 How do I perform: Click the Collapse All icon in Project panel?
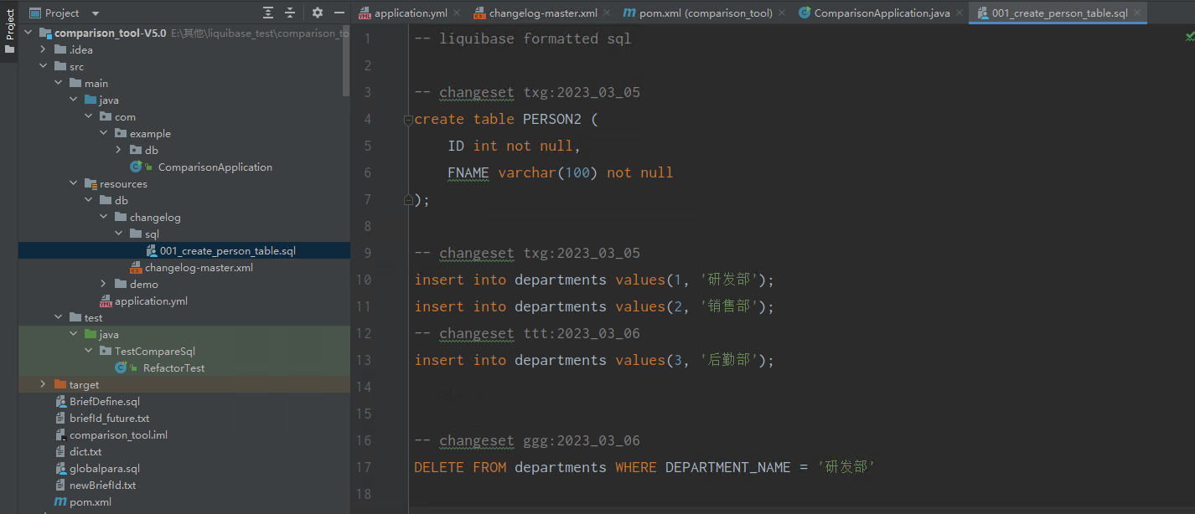(x=290, y=13)
